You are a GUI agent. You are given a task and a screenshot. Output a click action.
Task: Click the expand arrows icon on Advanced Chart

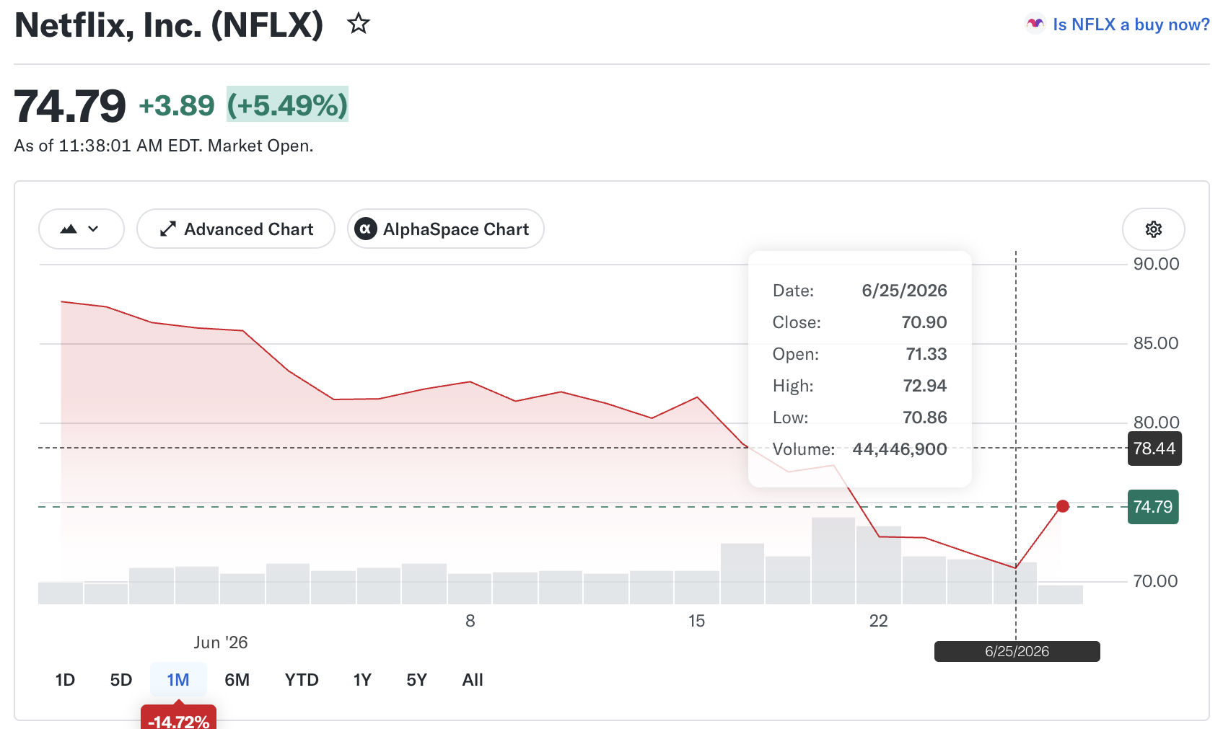click(168, 229)
